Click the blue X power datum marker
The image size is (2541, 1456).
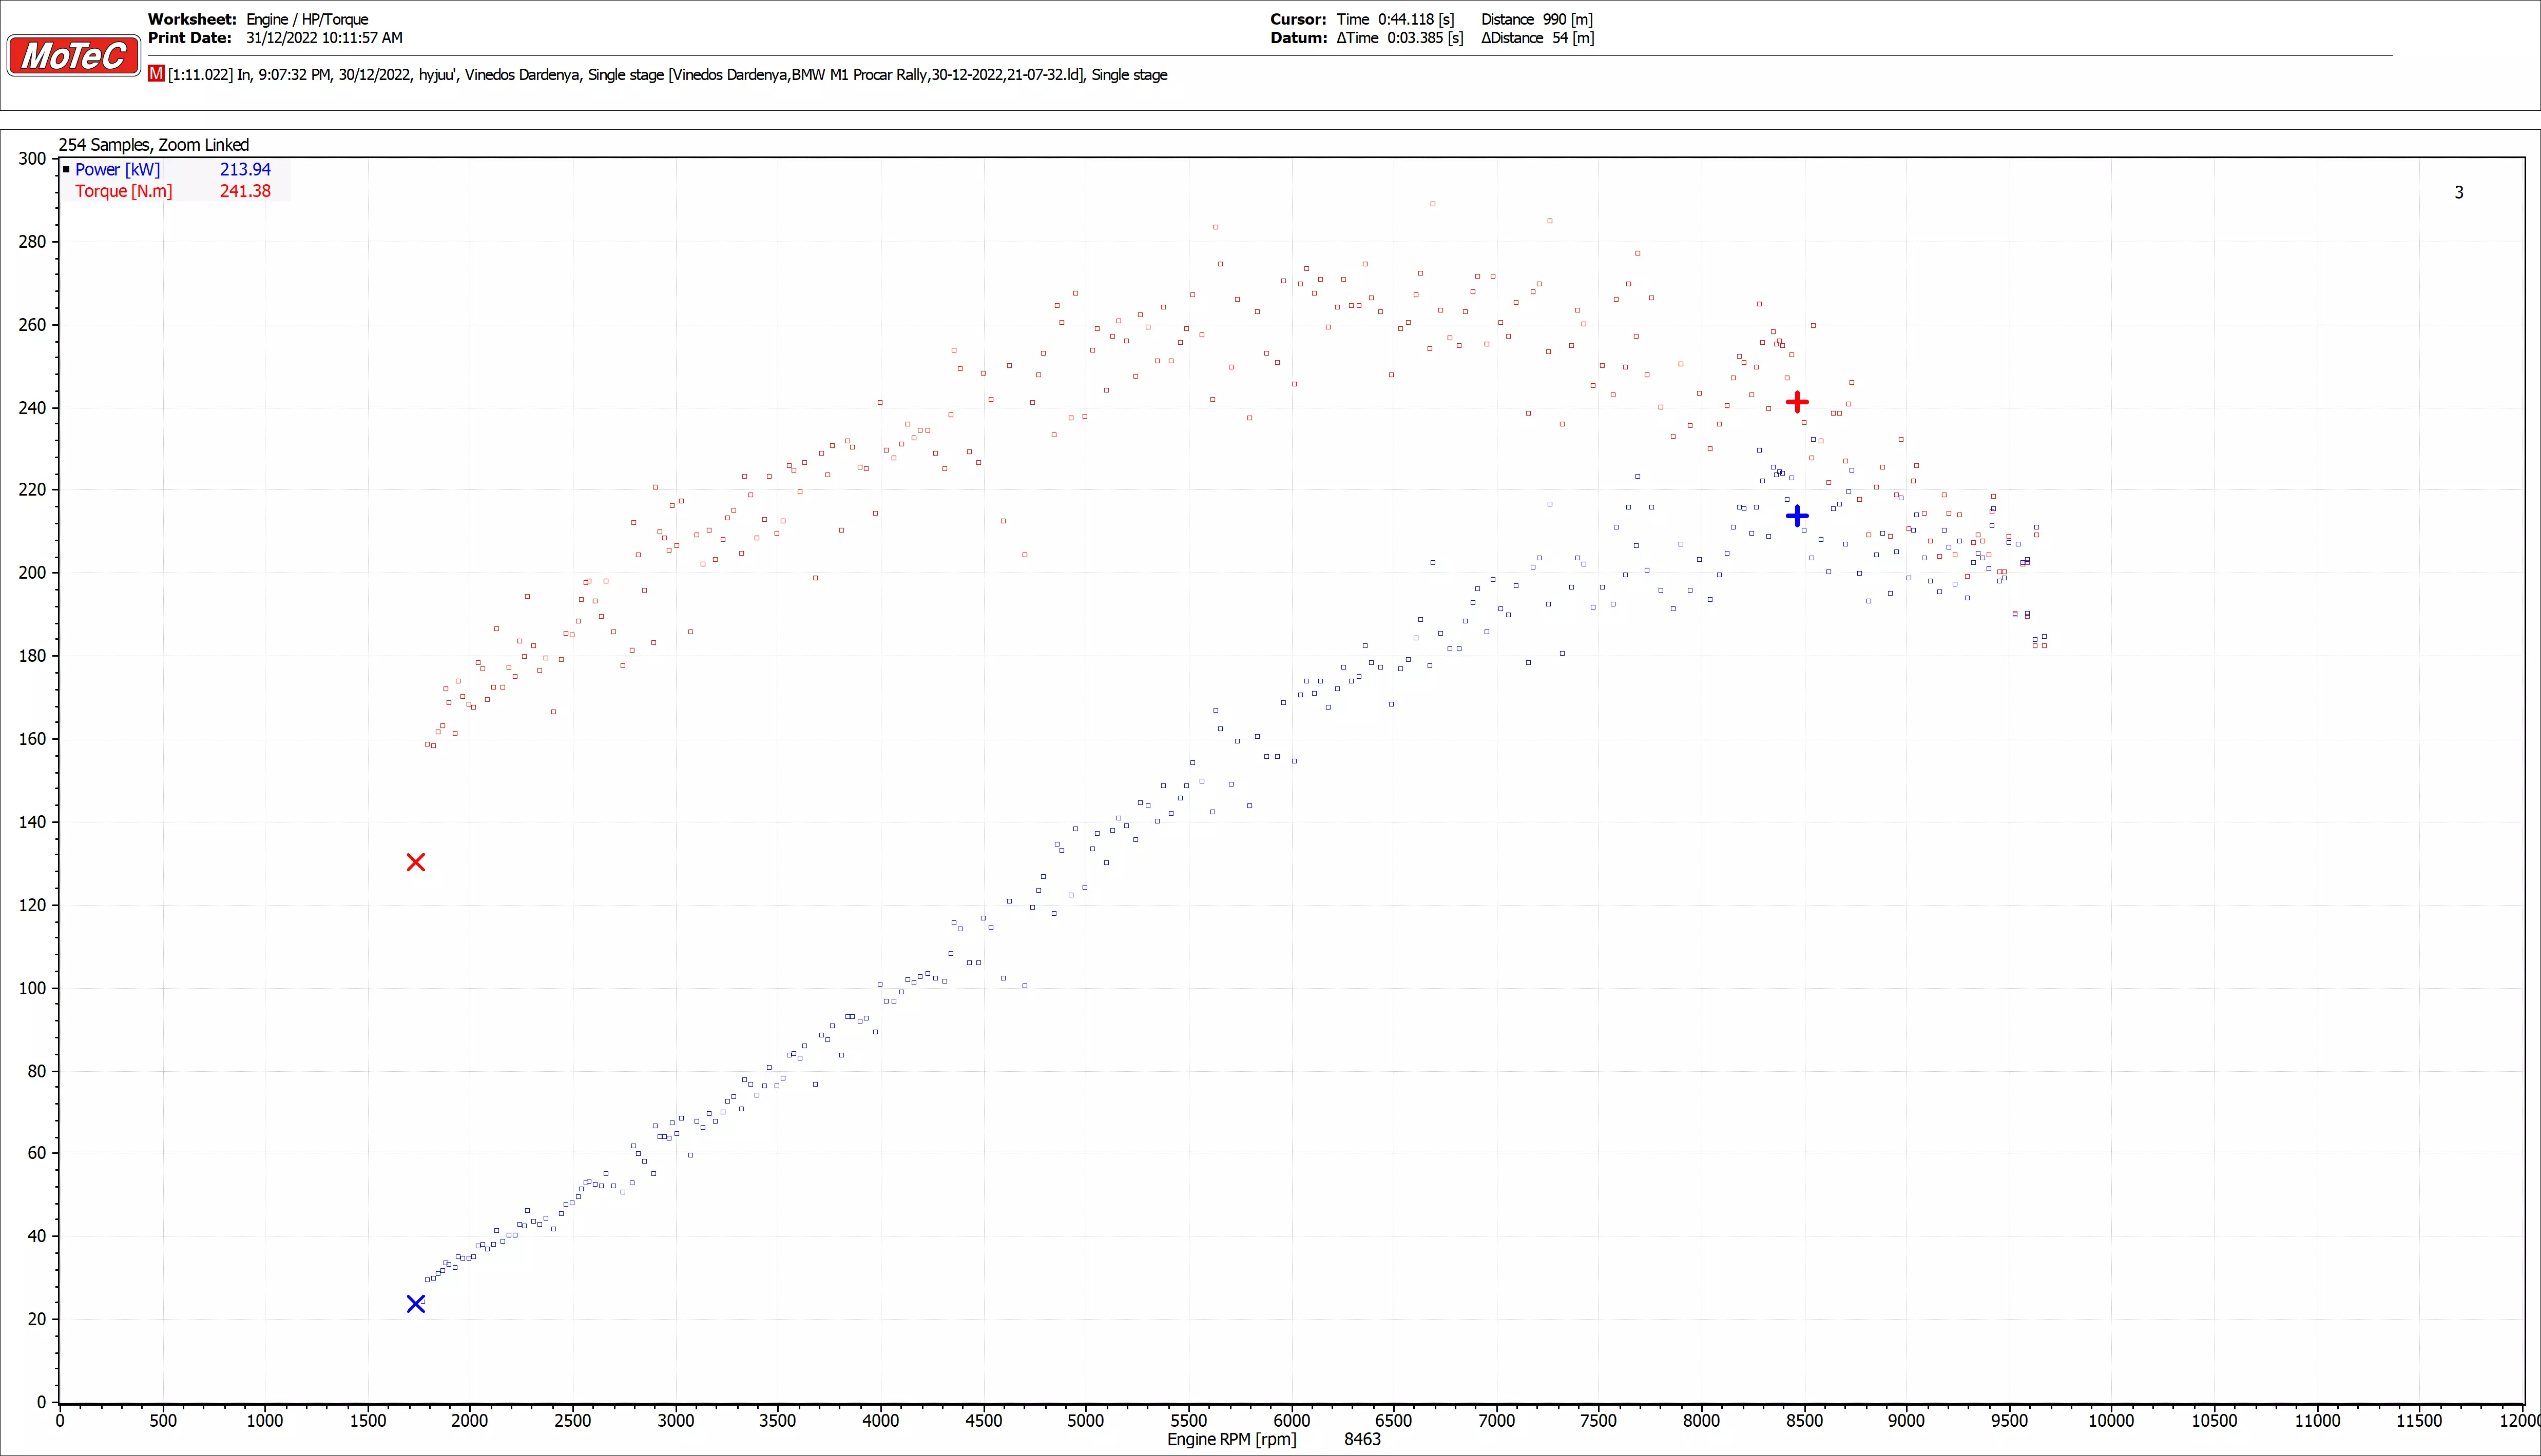[x=416, y=1304]
